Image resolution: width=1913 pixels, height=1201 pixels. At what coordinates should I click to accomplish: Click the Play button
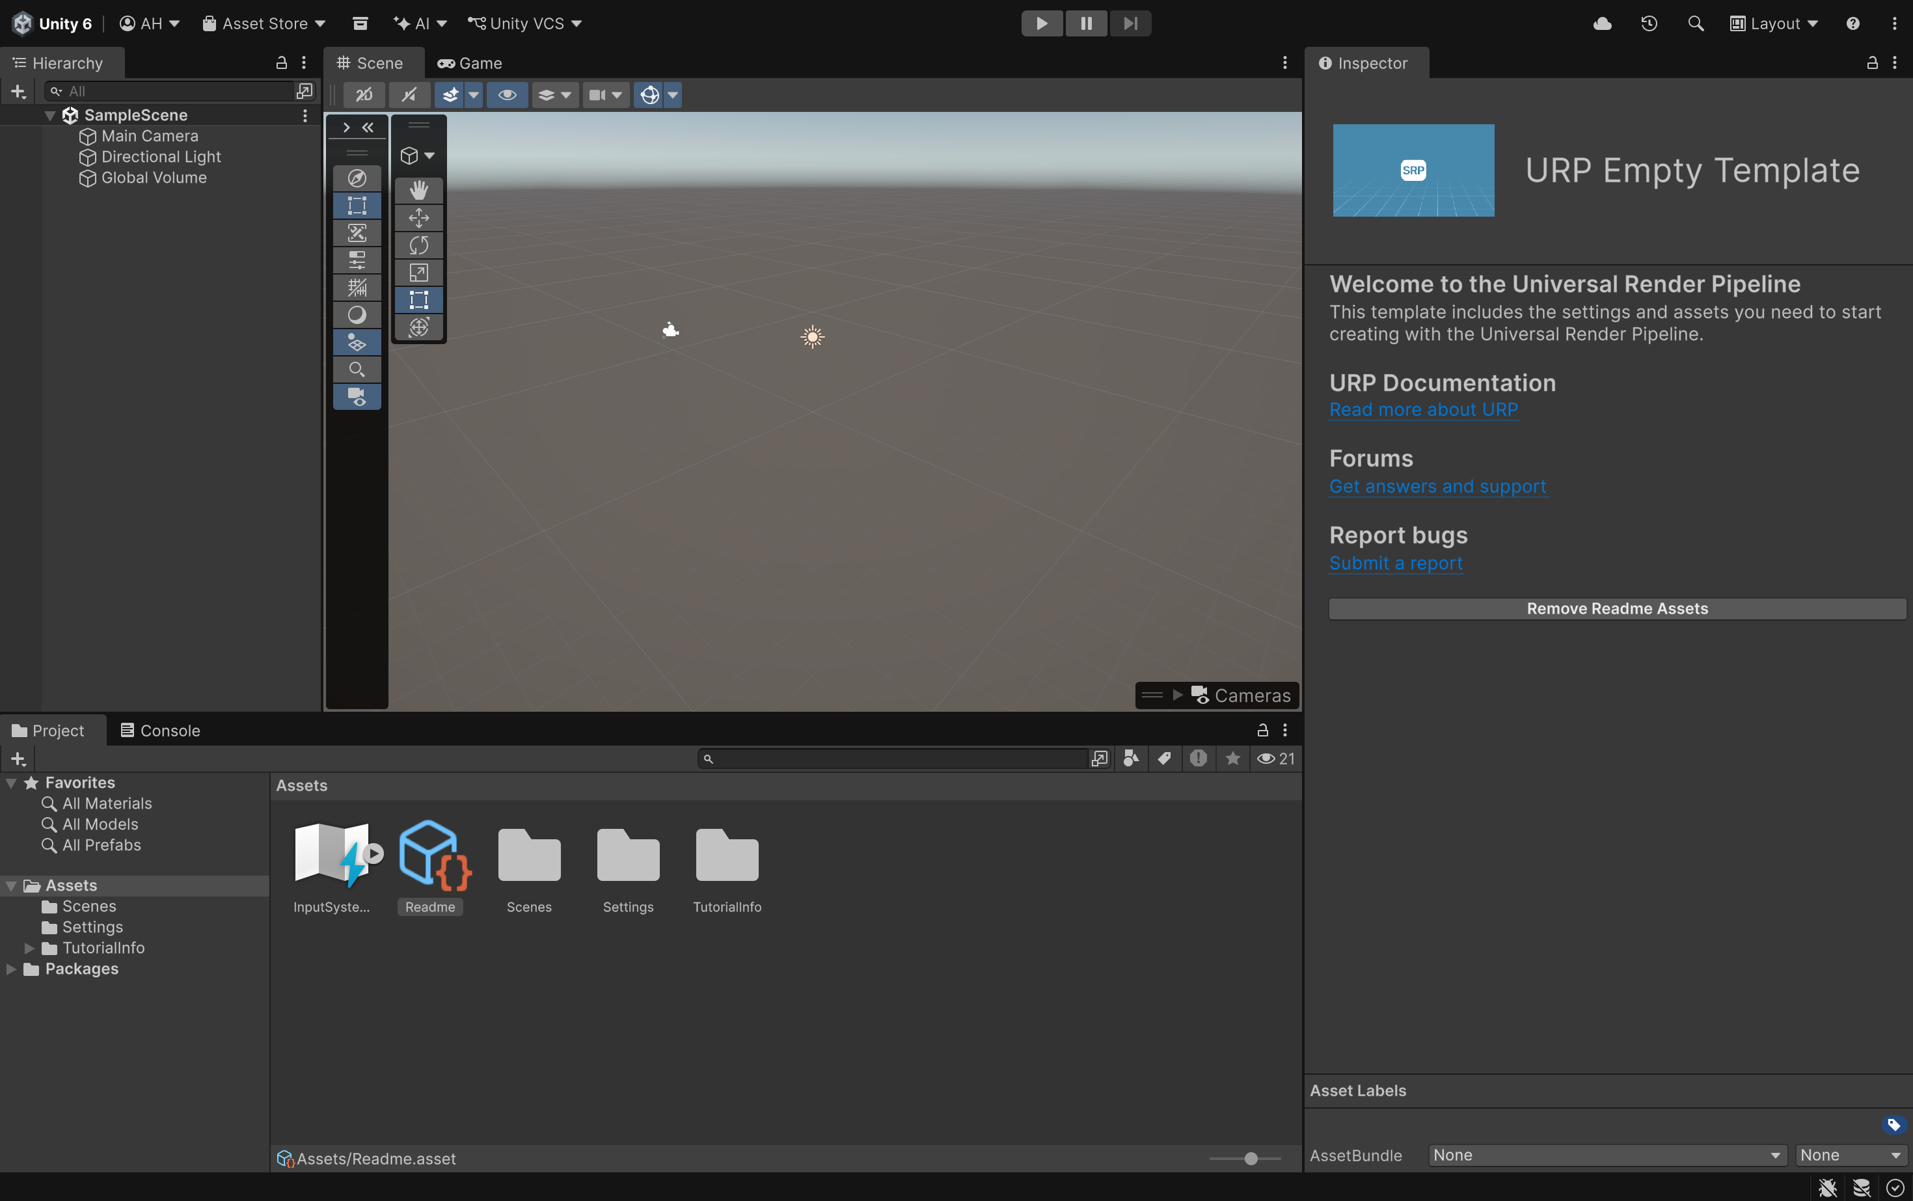[x=1042, y=24]
